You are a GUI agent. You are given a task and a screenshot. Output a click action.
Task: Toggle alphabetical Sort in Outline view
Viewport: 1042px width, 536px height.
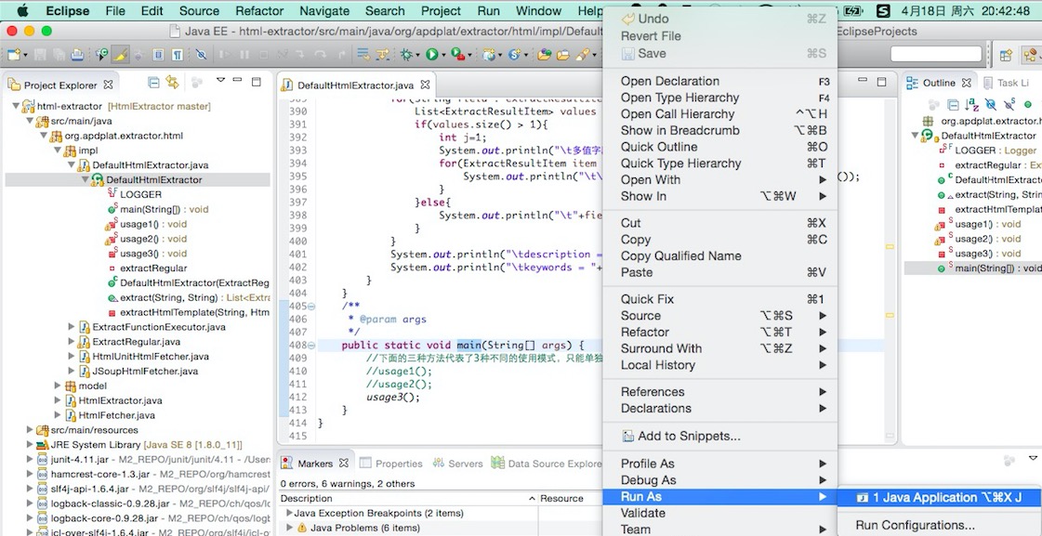971,104
